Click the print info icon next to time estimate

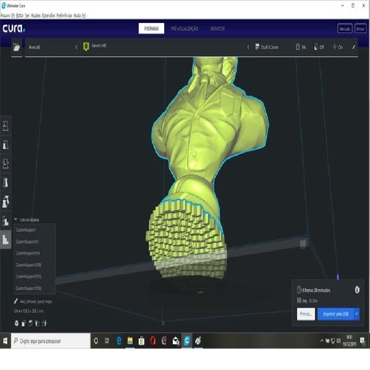[357, 290]
